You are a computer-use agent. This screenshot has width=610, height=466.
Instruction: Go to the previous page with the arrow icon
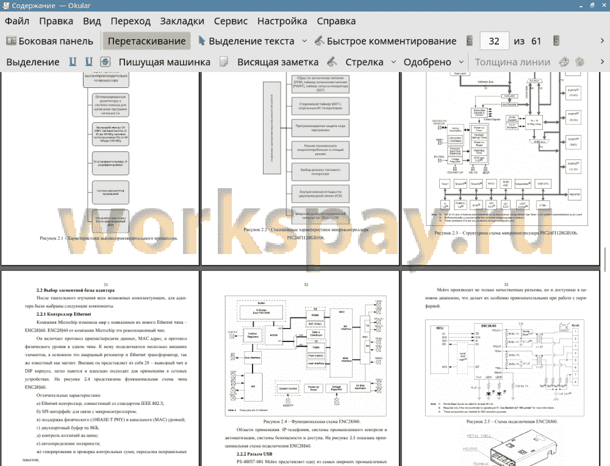pos(470,41)
